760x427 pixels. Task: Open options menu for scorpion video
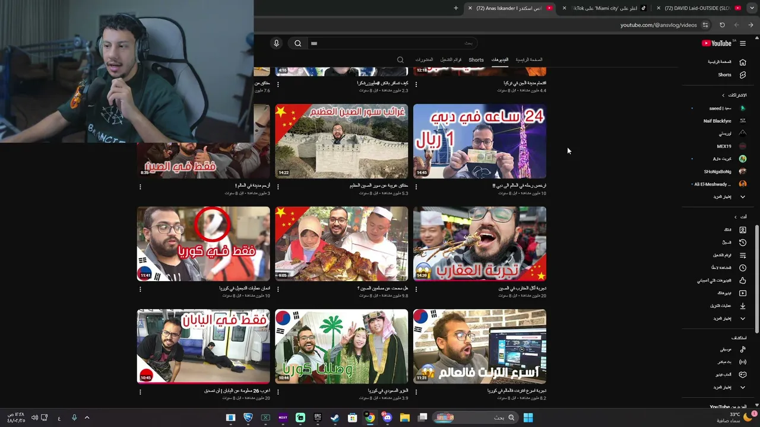[x=416, y=289]
